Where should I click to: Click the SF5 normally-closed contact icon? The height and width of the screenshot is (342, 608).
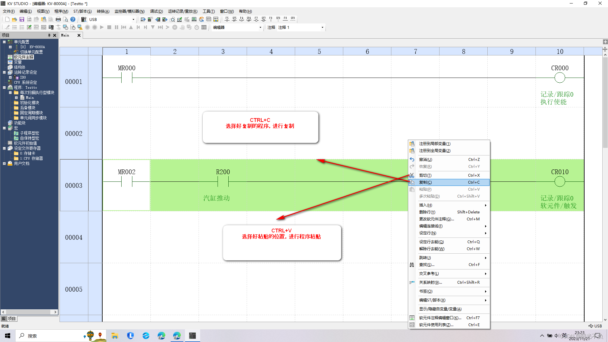click(x=234, y=19)
